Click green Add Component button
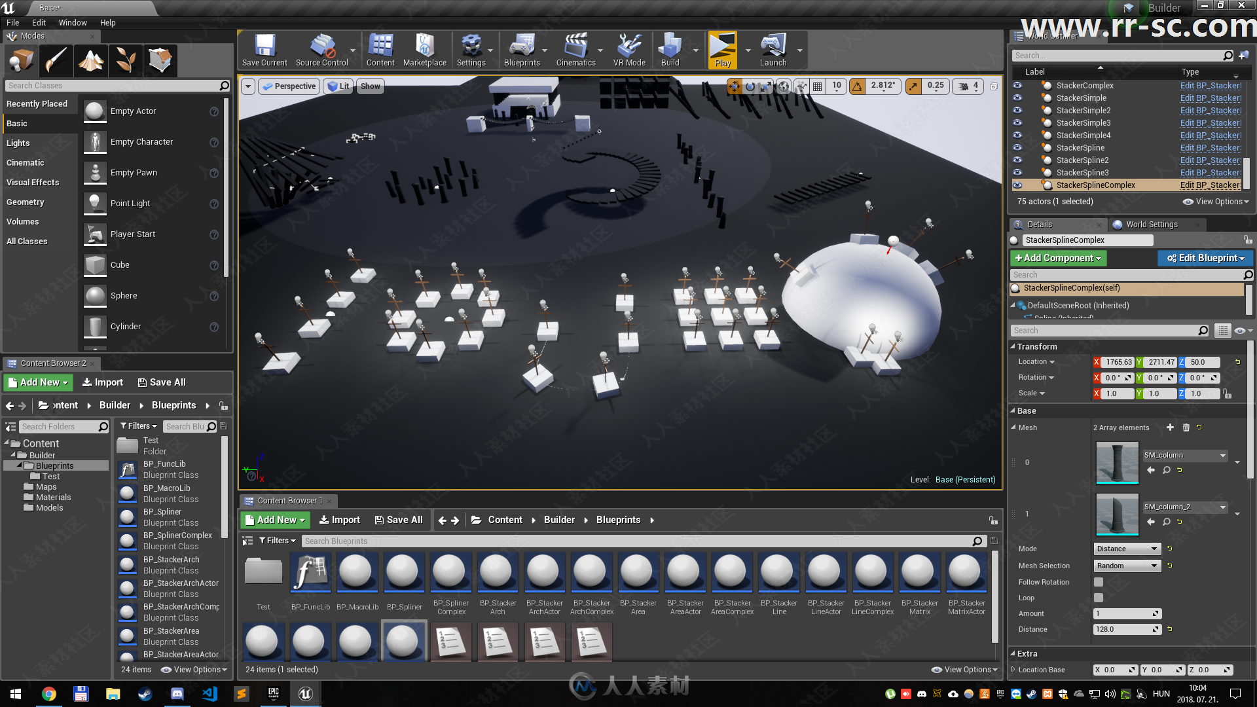Screen dimensions: 1257x707 click(1058, 259)
